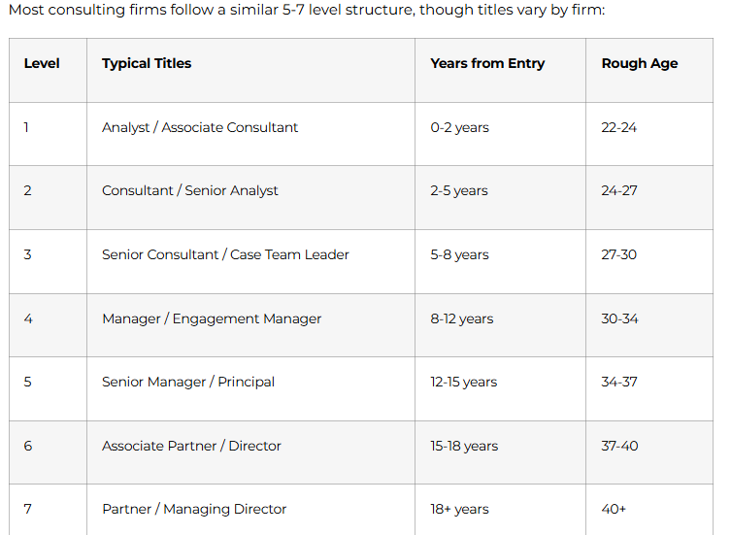This screenshot has height=535, width=731.
Task: Click the '27-30' rough age cell
Action: [618, 254]
